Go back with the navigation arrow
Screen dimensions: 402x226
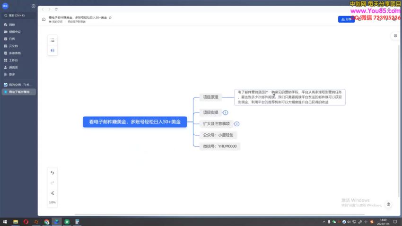click(43, 9)
